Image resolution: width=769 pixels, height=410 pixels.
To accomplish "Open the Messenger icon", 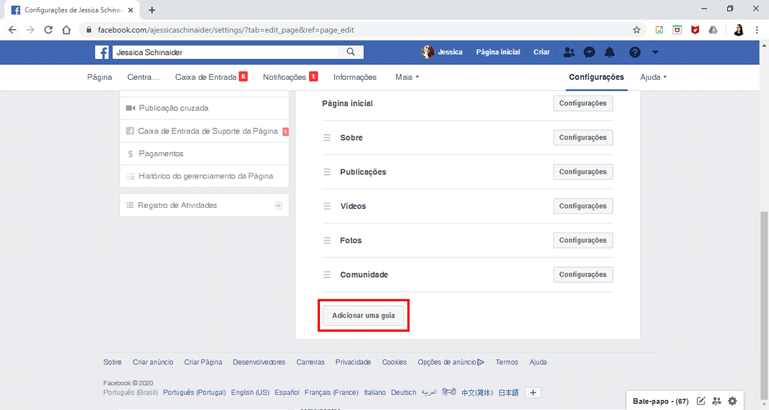I will 589,52.
